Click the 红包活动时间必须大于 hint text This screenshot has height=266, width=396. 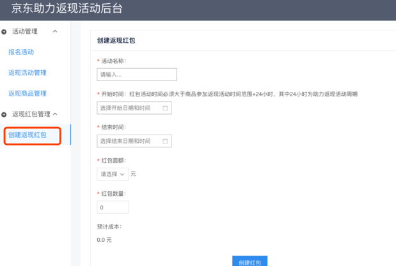coord(244,94)
